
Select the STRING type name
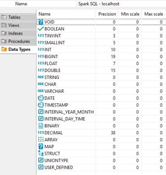click(x=52, y=77)
